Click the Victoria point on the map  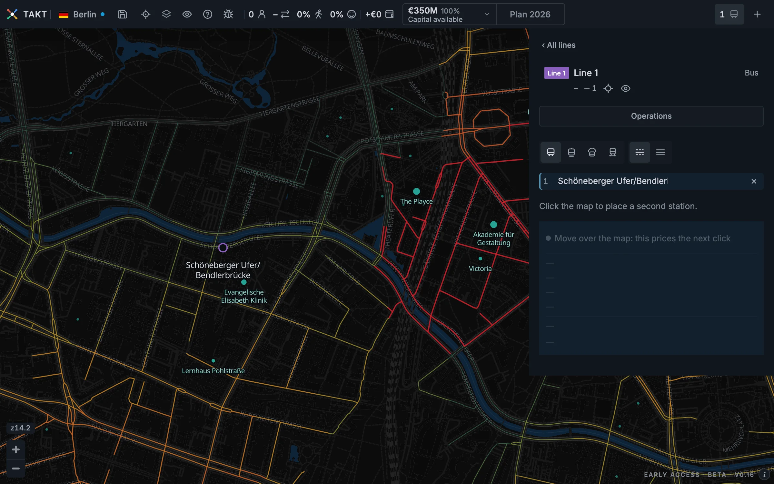coord(480,259)
